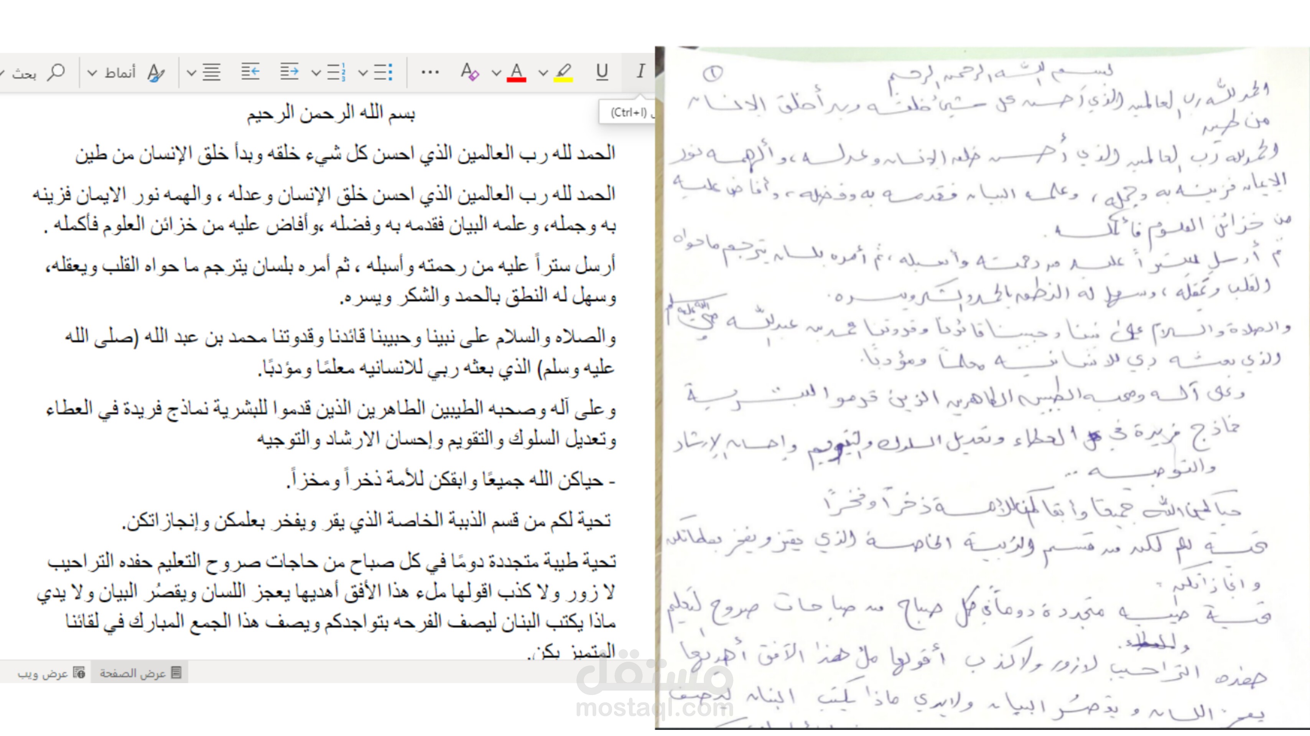Click the clear formatting eraser icon
The image size is (1310, 736).
coord(469,72)
